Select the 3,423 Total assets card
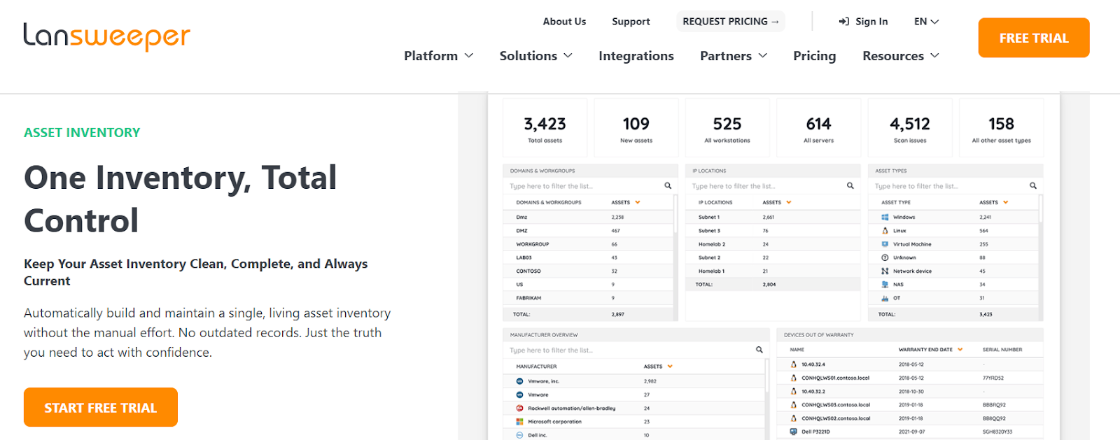The width and height of the screenshot is (1120, 440). point(545,128)
